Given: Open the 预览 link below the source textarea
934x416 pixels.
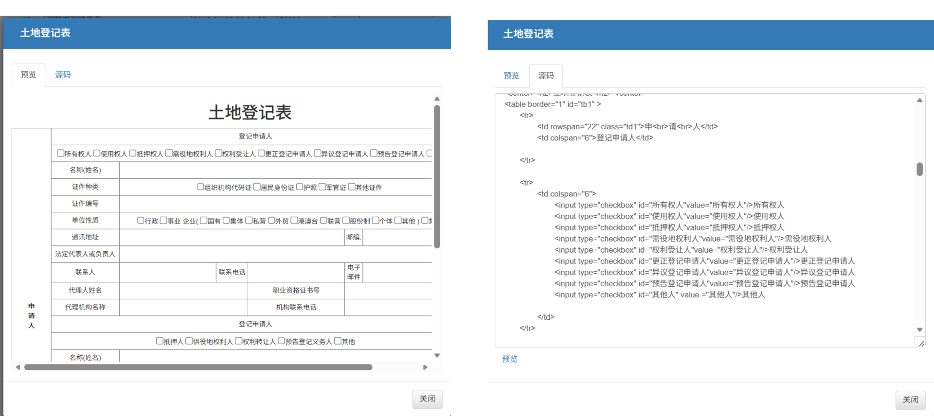Looking at the screenshot, I should click(510, 359).
